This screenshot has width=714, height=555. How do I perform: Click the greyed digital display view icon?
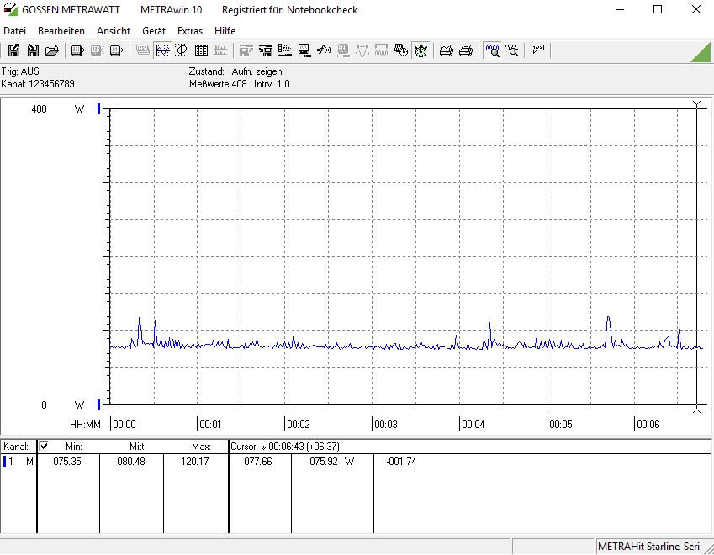pyautogui.click(x=143, y=50)
